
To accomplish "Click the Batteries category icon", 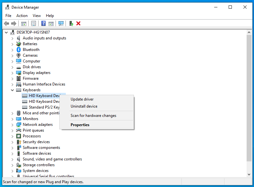I will point(19,44).
